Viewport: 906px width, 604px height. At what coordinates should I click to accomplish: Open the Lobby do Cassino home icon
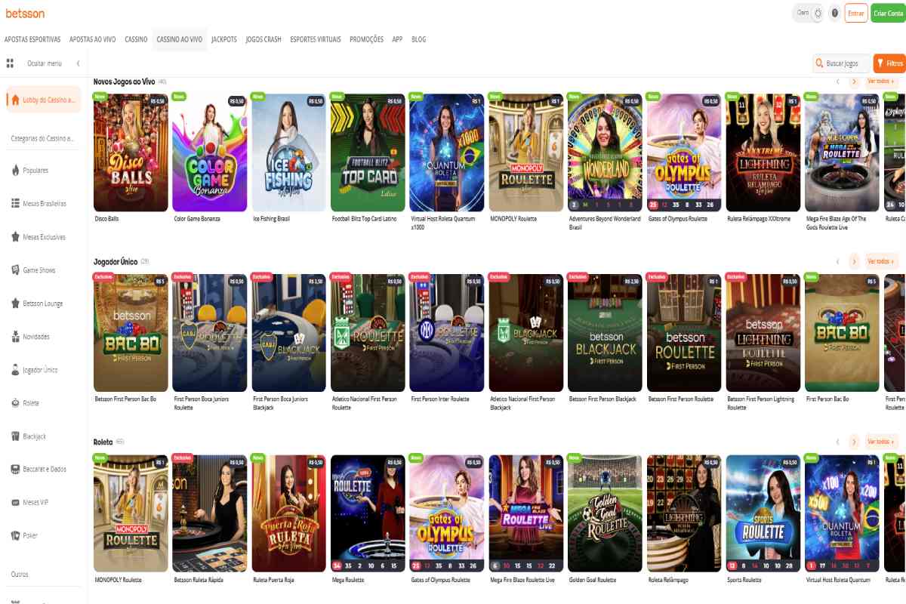pyautogui.click(x=15, y=100)
